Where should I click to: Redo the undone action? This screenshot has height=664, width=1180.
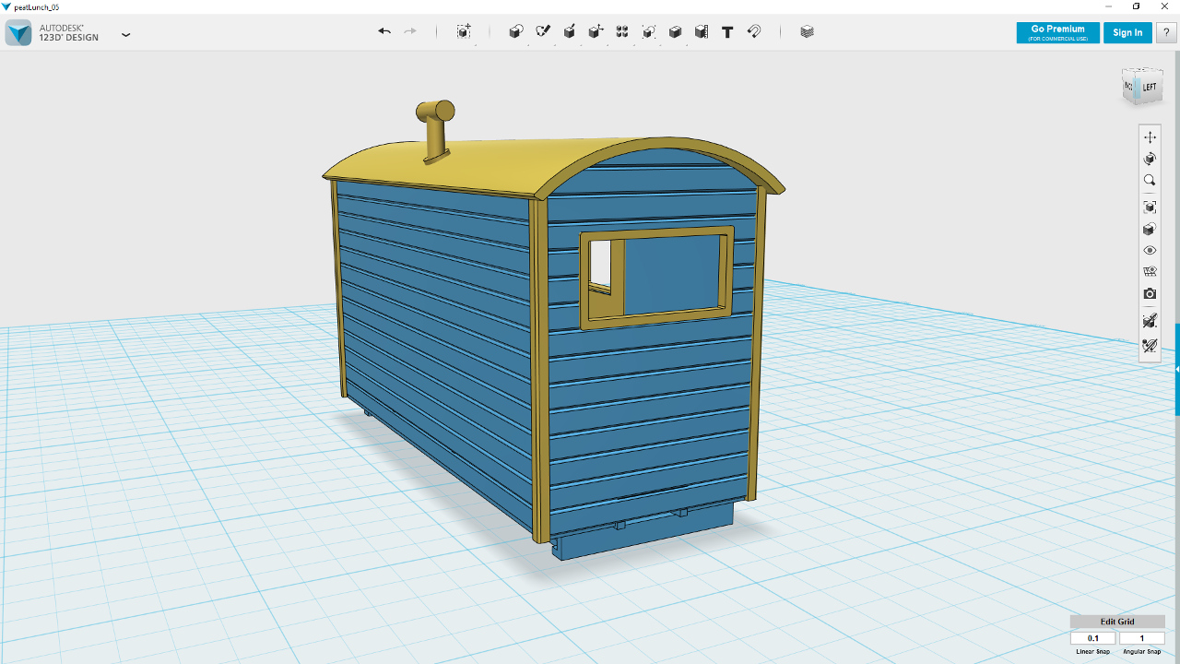(410, 31)
